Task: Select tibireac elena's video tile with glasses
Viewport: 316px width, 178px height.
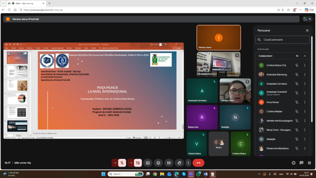Action: click(235, 91)
